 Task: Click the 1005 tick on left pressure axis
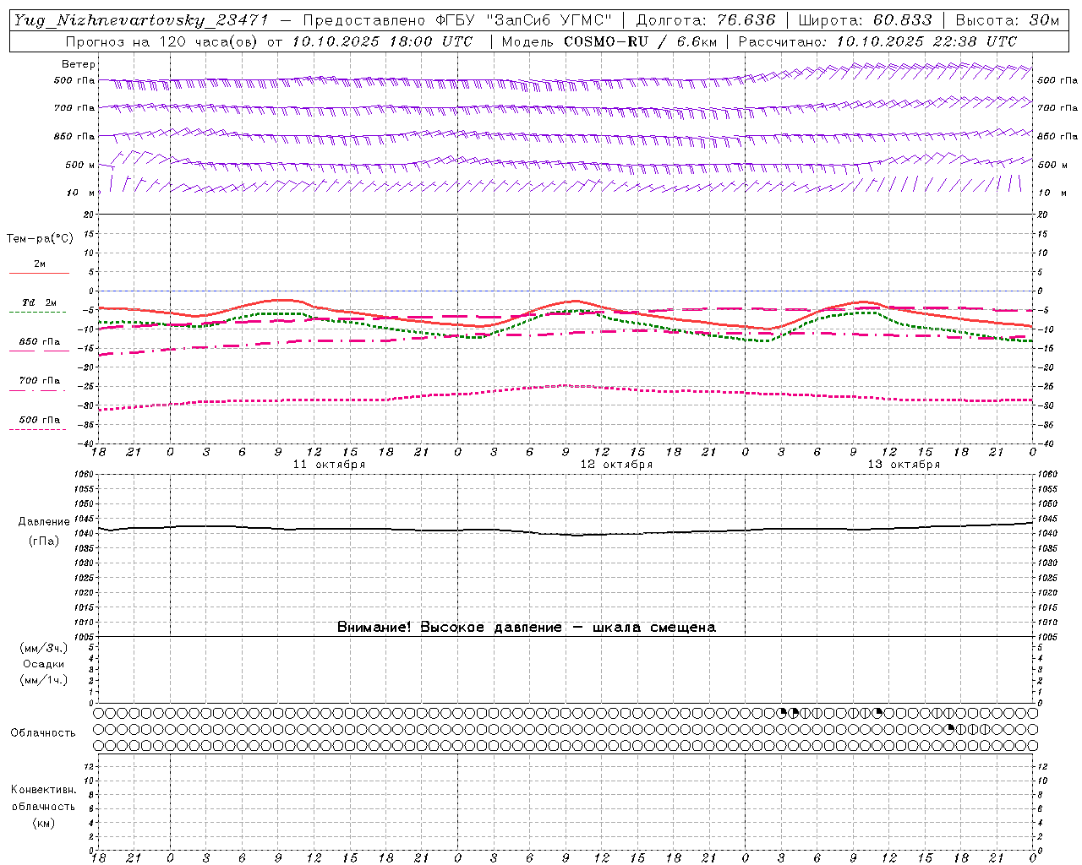tap(85, 637)
